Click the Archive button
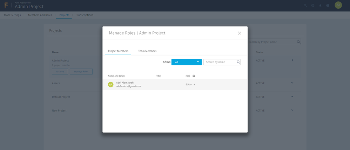Viewport: 350px width, 150px height. click(x=60, y=72)
